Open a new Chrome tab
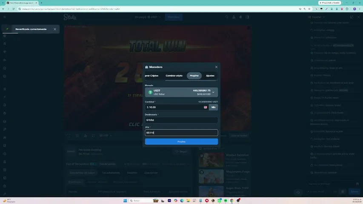 click(x=41, y=3)
